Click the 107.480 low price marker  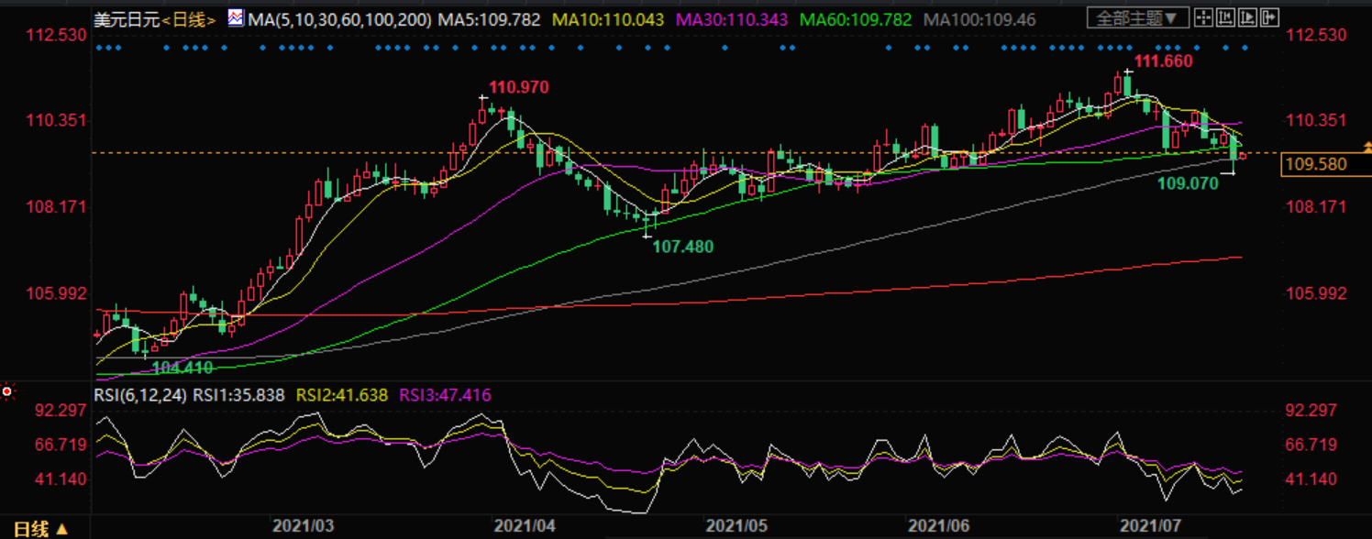pyautogui.click(x=682, y=247)
